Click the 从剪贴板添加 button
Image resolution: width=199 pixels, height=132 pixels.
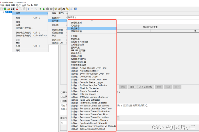[146, 87]
